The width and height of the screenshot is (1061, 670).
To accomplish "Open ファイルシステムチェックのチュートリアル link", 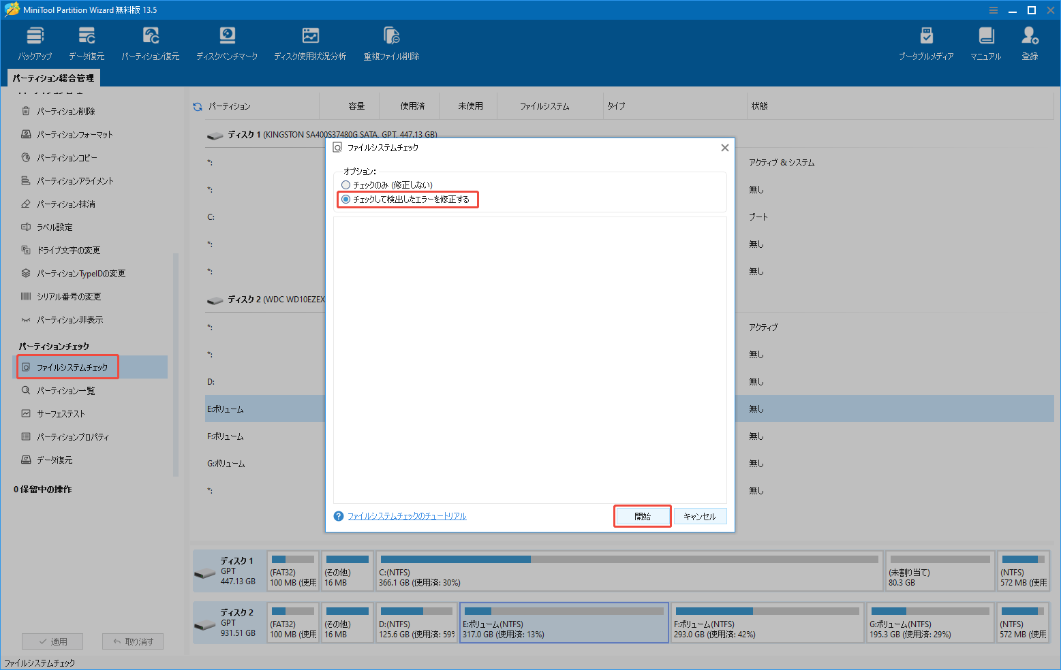I will (x=406, y=515).
